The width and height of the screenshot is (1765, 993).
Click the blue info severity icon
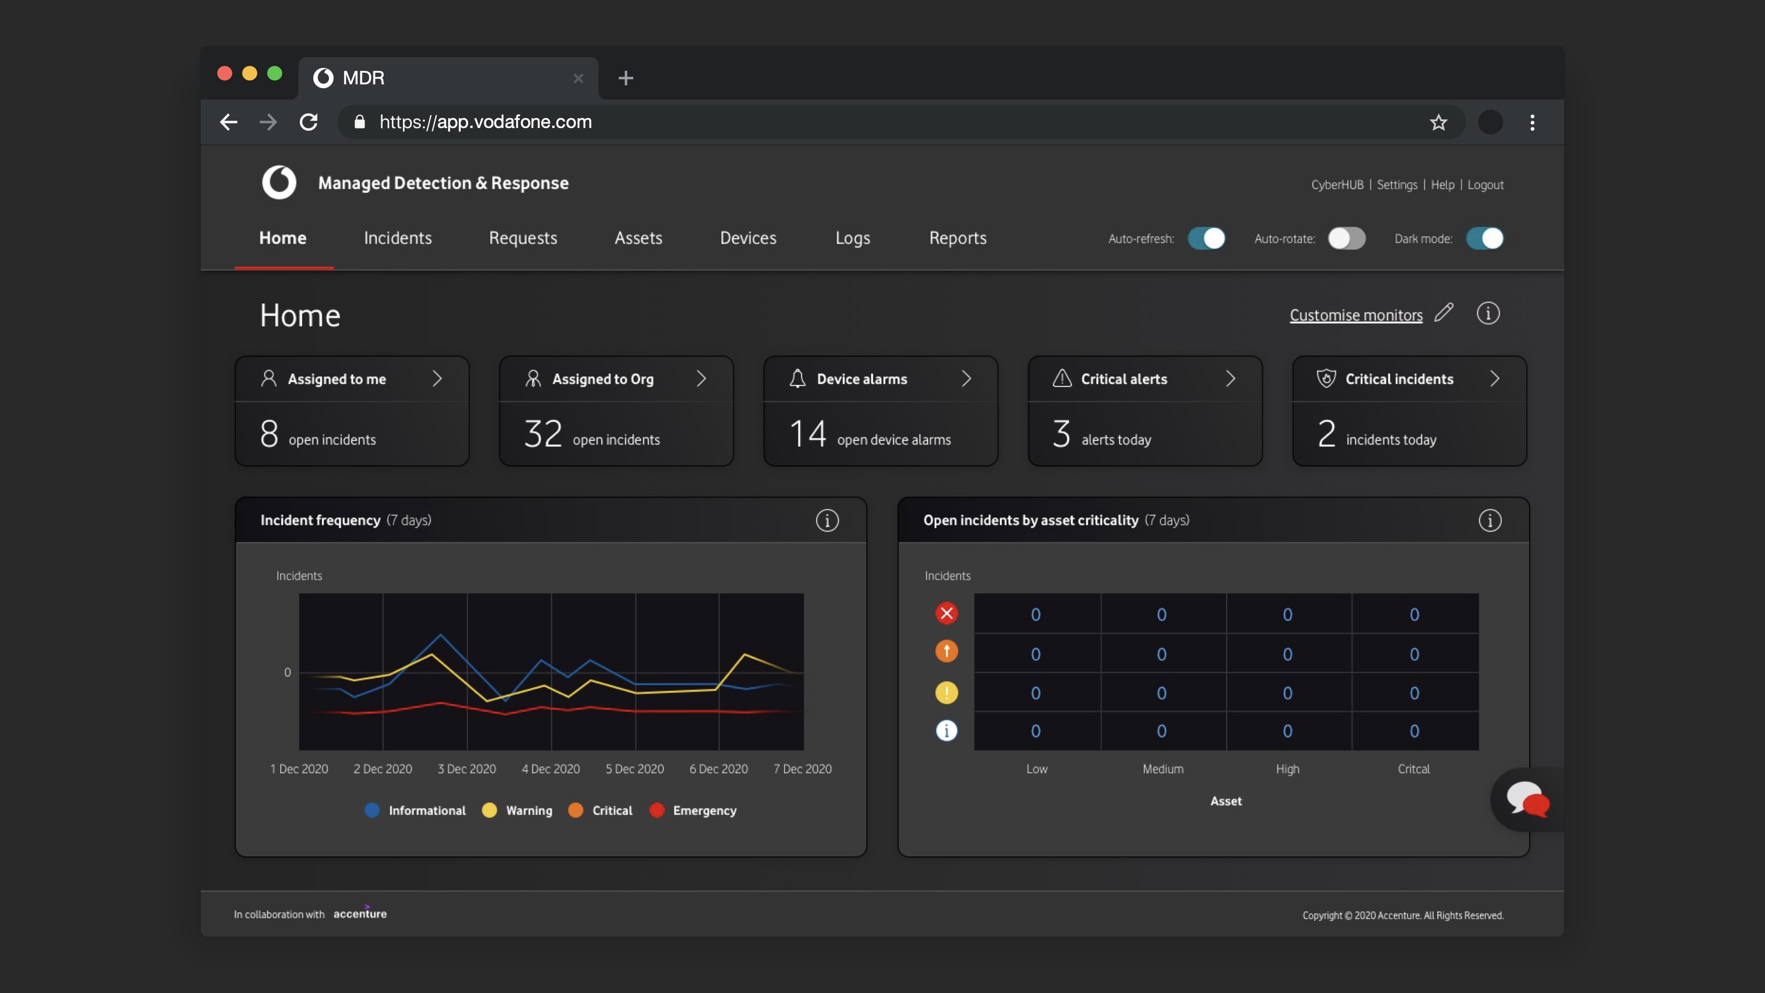946,731
